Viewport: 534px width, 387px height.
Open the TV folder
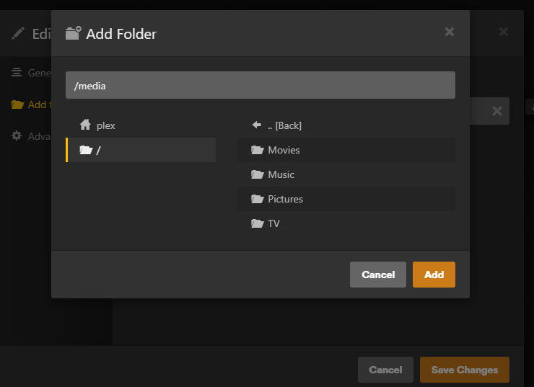coord(273,223)
